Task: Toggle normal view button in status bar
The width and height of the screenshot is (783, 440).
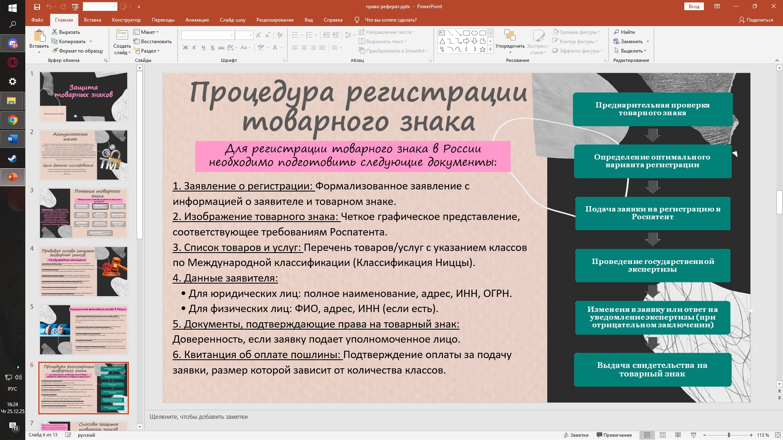Action: click(647, 435)
